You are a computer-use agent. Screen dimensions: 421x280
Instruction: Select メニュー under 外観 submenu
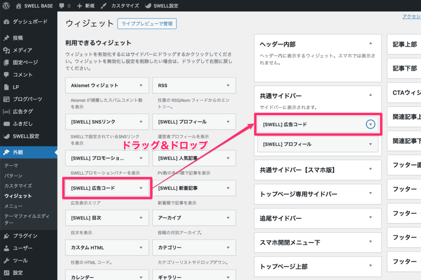pos(13,206)
